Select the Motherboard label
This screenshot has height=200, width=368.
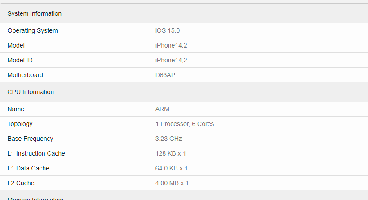pyautogui.click(x=25, y=75)
